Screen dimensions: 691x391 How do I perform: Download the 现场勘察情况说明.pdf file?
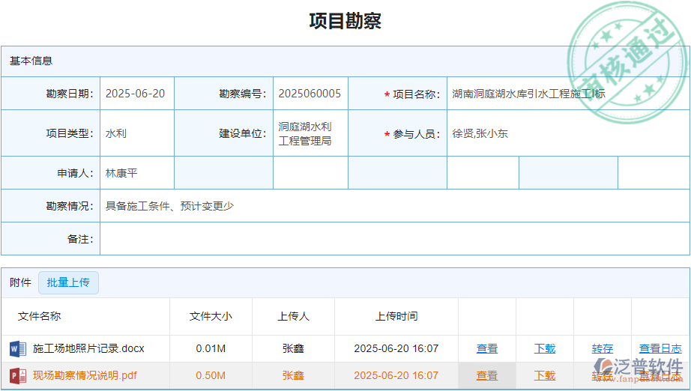pyautogui.click(x=545, y=376)
